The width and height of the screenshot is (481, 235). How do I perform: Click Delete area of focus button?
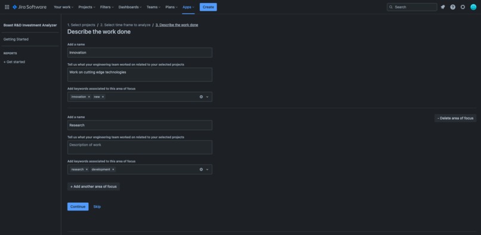click(x=455, y=118)
